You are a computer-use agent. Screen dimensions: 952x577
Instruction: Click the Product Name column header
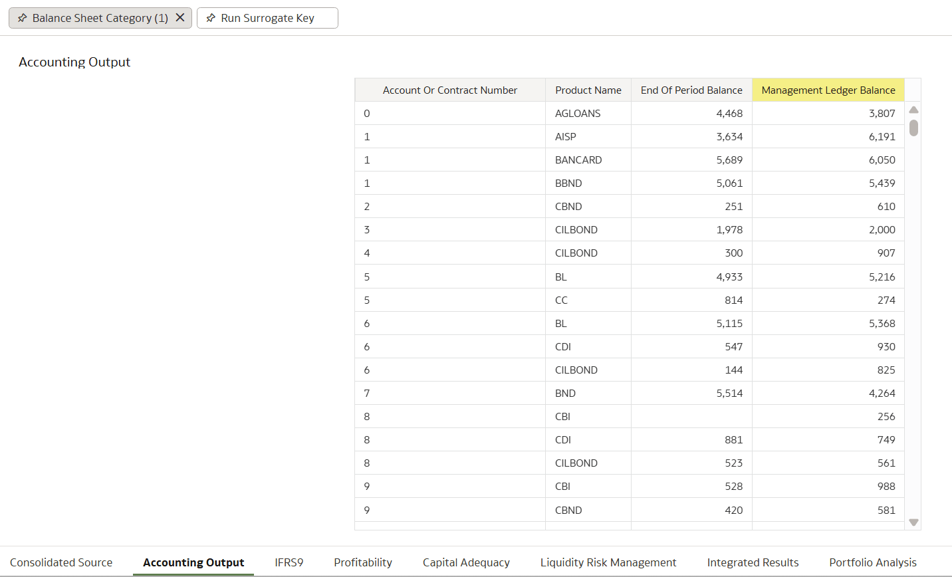588,90
